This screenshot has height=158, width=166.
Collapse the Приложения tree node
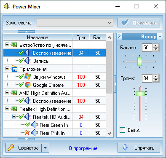tap(7, 69)
